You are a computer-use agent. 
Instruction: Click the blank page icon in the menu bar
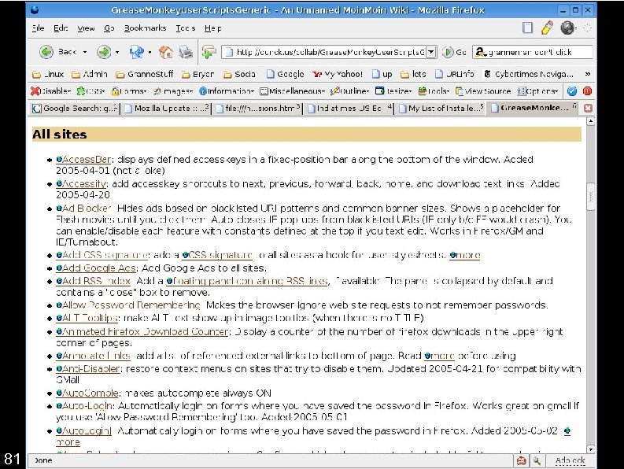click(x=527, y=28)
